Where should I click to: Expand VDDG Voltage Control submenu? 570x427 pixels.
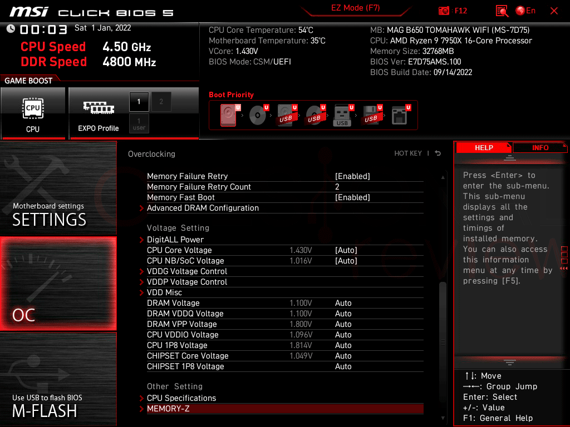pyautogui.click(x=187, y=271)
